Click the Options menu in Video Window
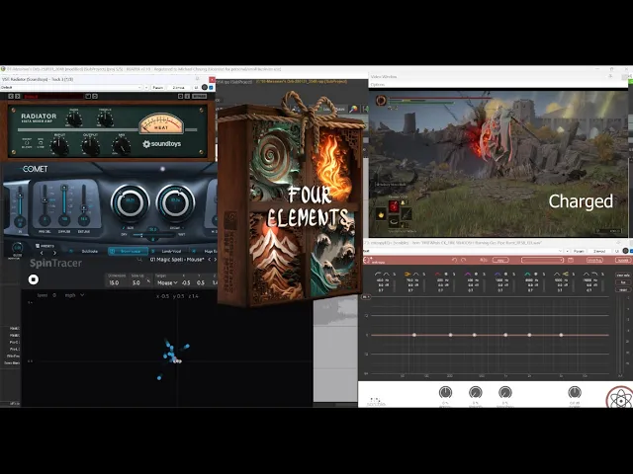This screenshot has height=474, width=633. pos(378,85)
